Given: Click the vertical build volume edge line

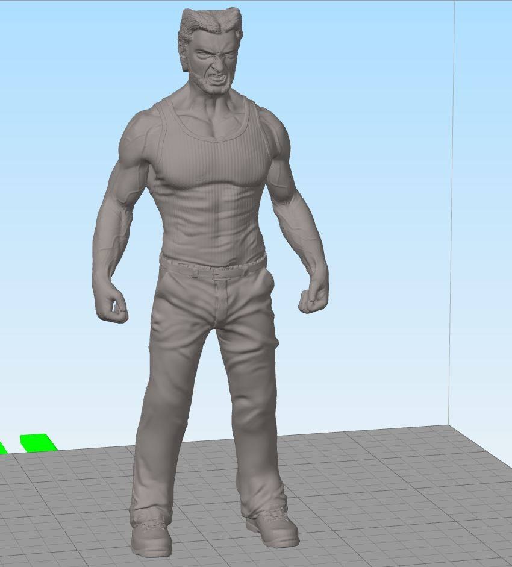Looking at the screenshot, I should point(451,213).
